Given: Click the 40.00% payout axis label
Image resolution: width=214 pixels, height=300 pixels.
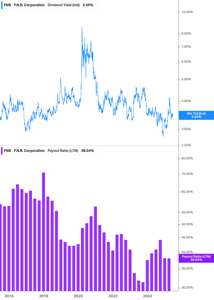Looking at the screenshot, I should click(x=187, y=252).
